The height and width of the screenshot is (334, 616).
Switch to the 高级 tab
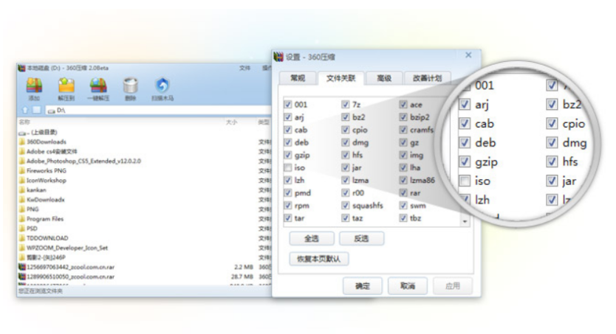click(x=384, y=78)
